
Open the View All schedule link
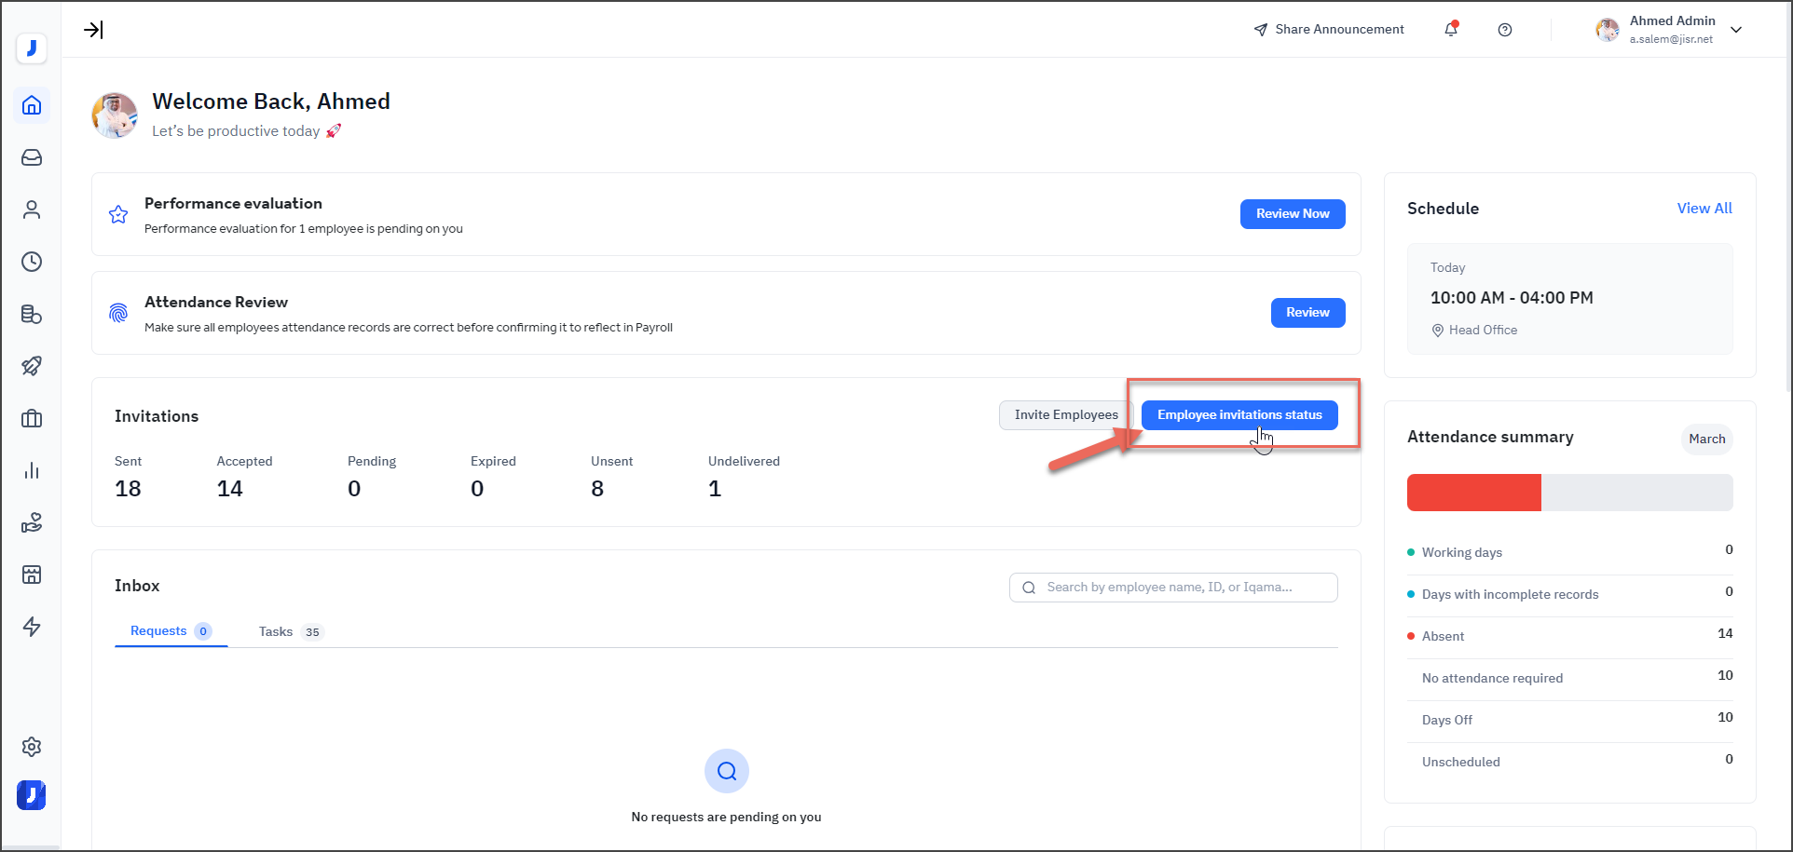coord(1704,209)
